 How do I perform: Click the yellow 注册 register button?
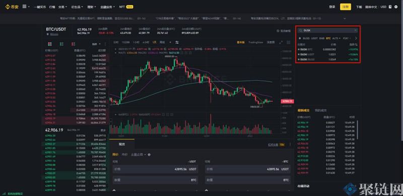pos(346,7)
